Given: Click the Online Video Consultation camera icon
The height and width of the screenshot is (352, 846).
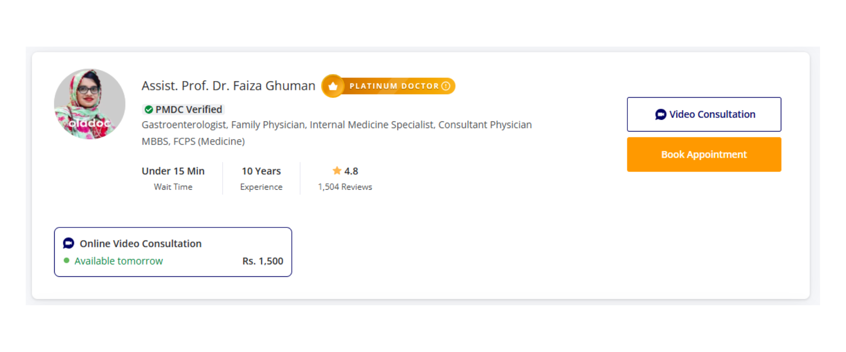Looking at the screenshot, I should pos(69,243).
